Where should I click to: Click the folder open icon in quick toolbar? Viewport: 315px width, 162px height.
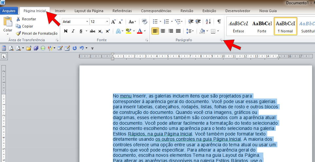pos(28,48)
